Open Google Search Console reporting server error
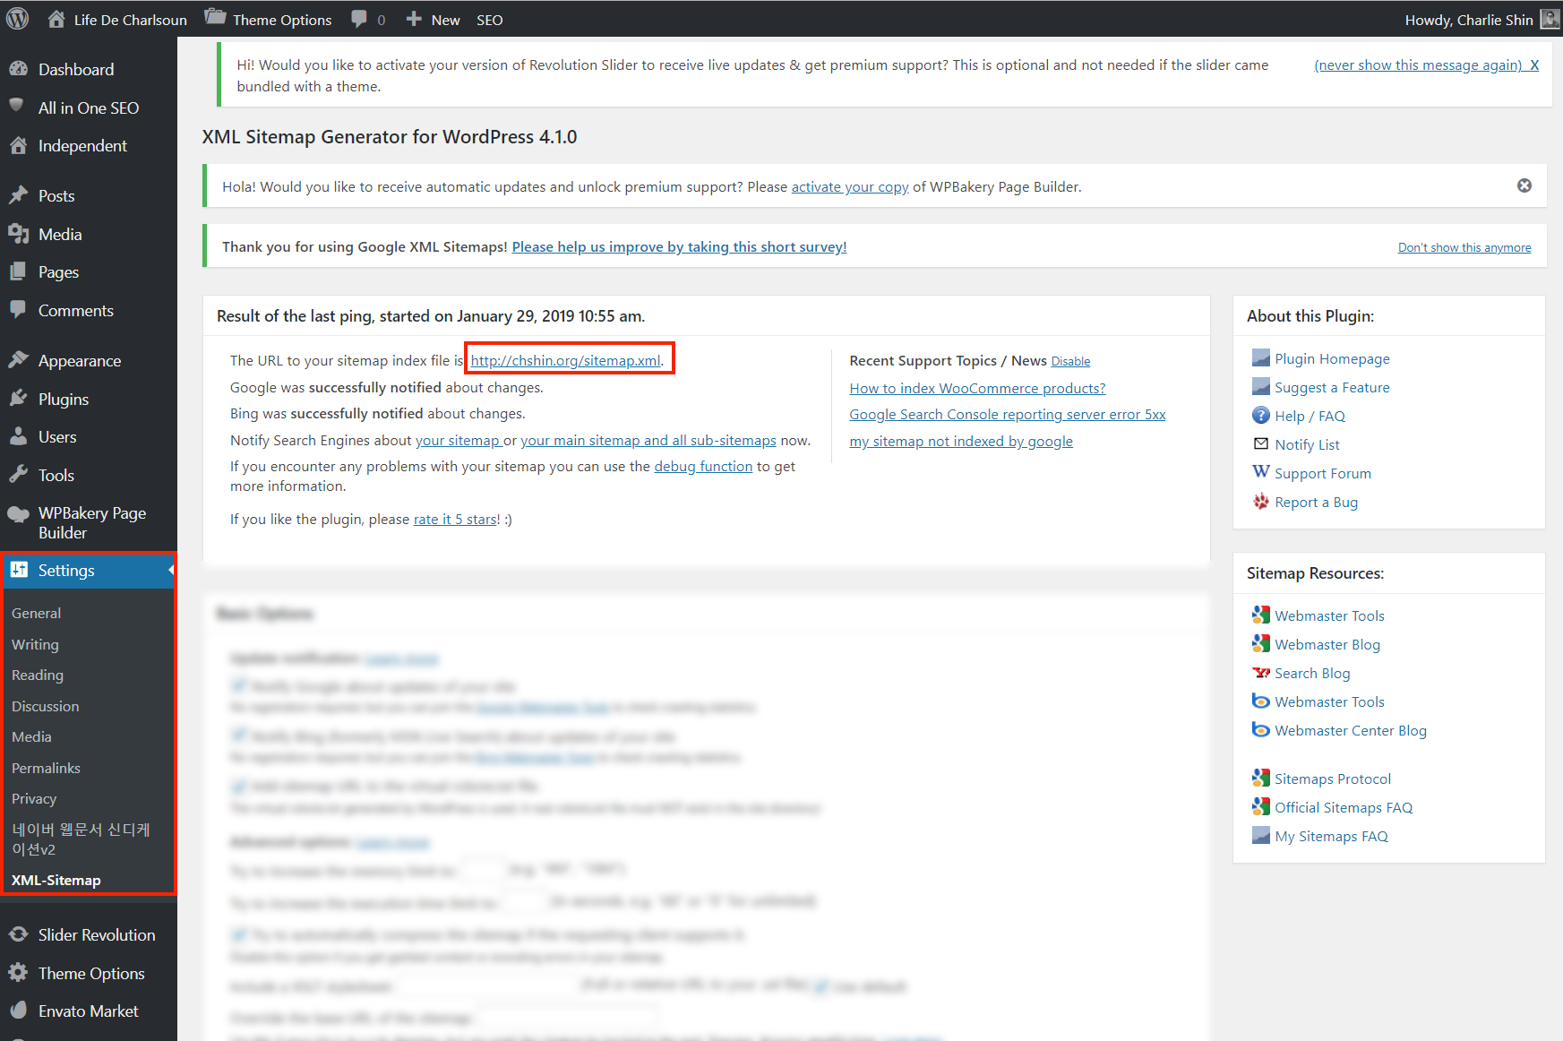 1008,414
